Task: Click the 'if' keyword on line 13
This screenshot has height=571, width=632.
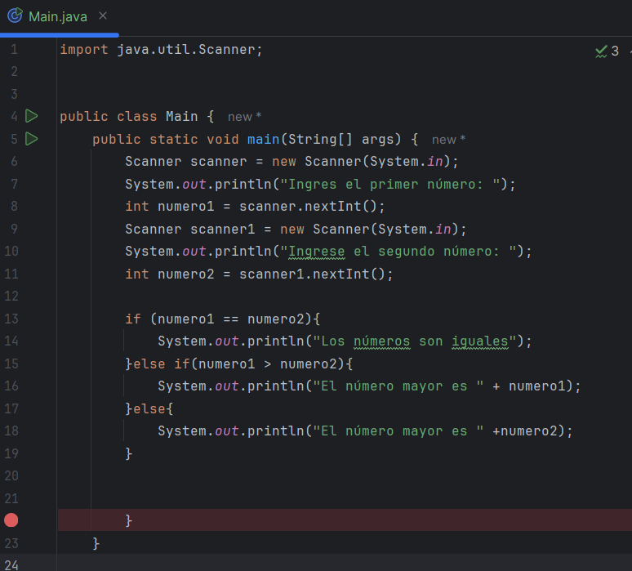Action: coord(133,319)
